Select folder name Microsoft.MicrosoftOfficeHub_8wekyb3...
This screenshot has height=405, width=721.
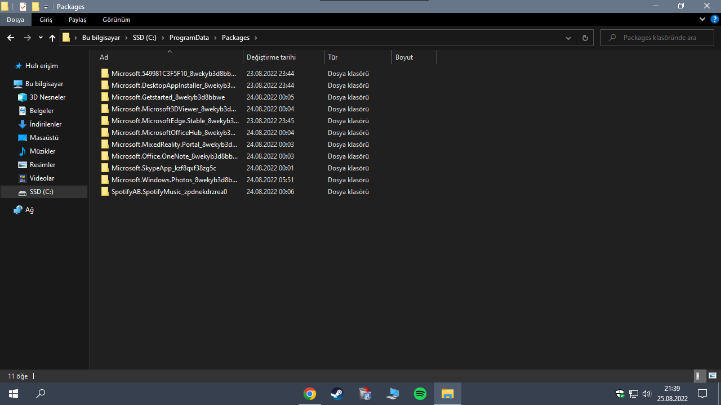pos(173,133)
